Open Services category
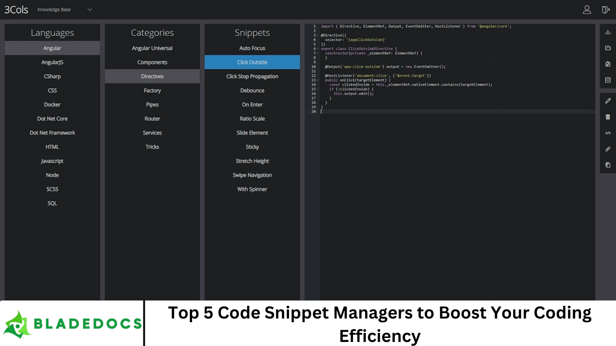 [x=152, y=133]
